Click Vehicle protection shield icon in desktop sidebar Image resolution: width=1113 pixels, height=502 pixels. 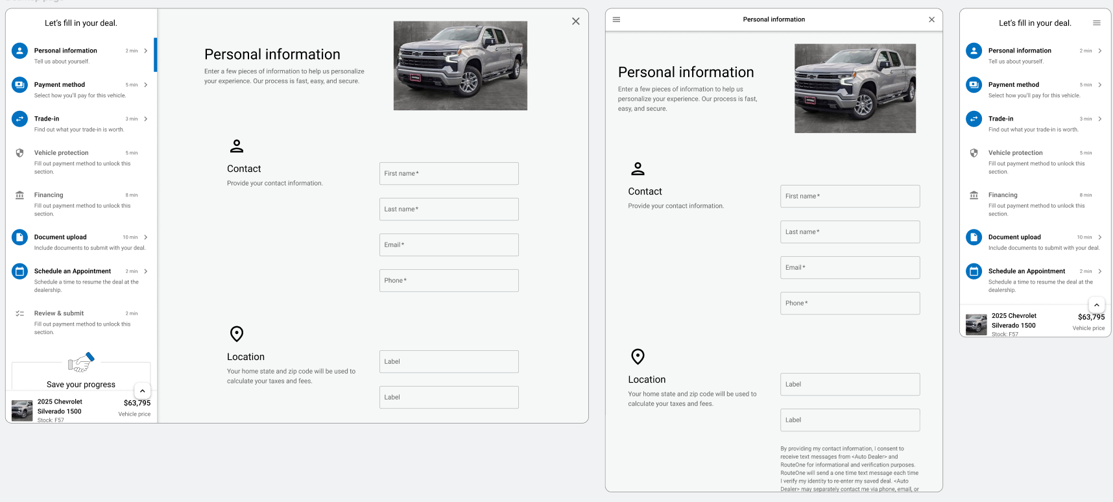[20, 153]
